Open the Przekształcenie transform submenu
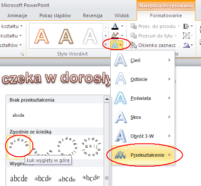 (x=143, y=155)
